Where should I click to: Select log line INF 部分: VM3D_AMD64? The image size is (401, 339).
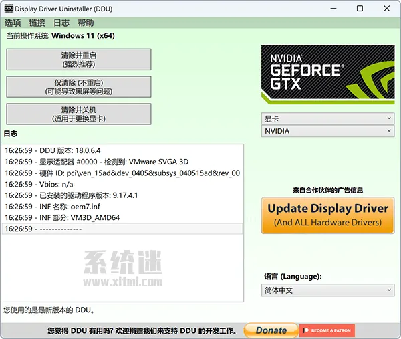(122, 217)
